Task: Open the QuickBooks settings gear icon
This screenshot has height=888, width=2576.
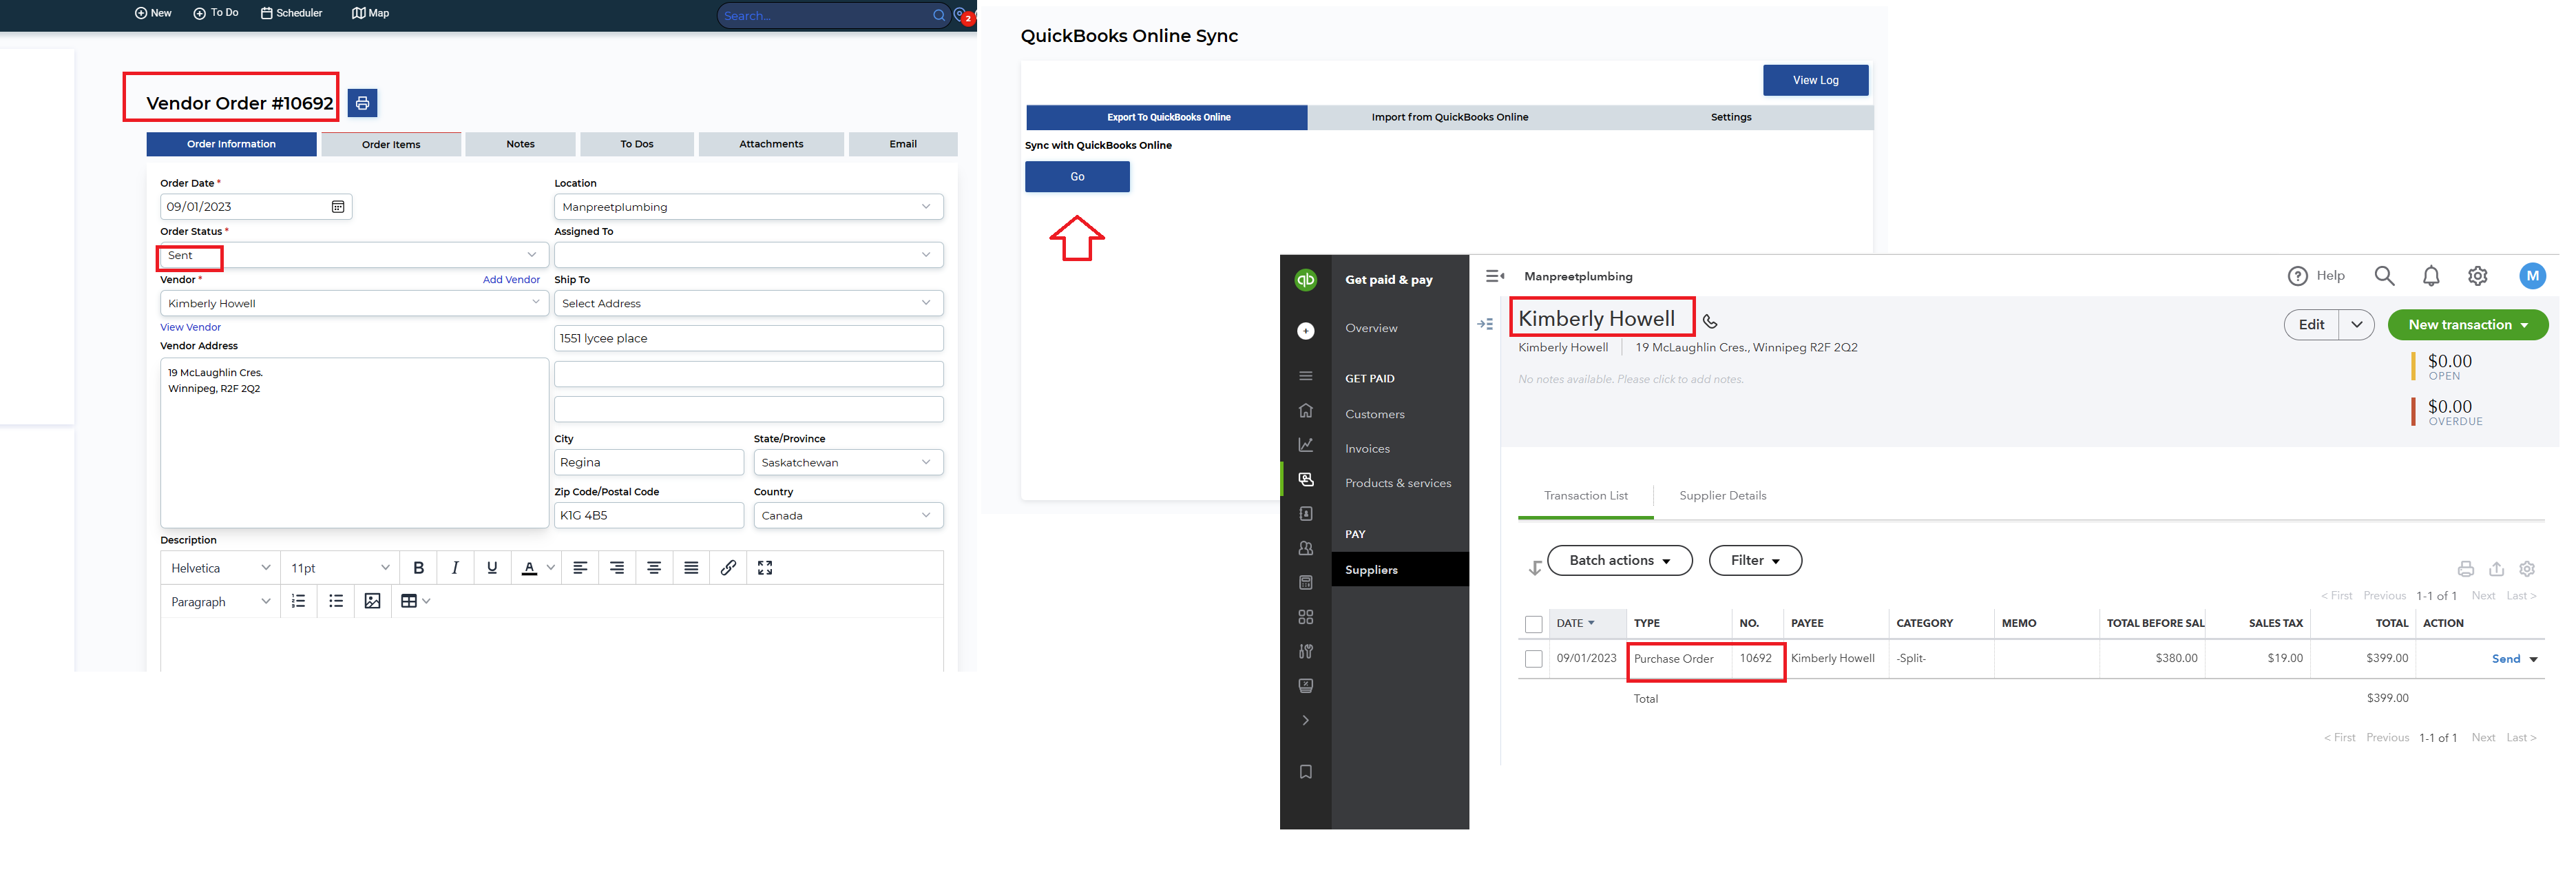Action: point(2477,276)
